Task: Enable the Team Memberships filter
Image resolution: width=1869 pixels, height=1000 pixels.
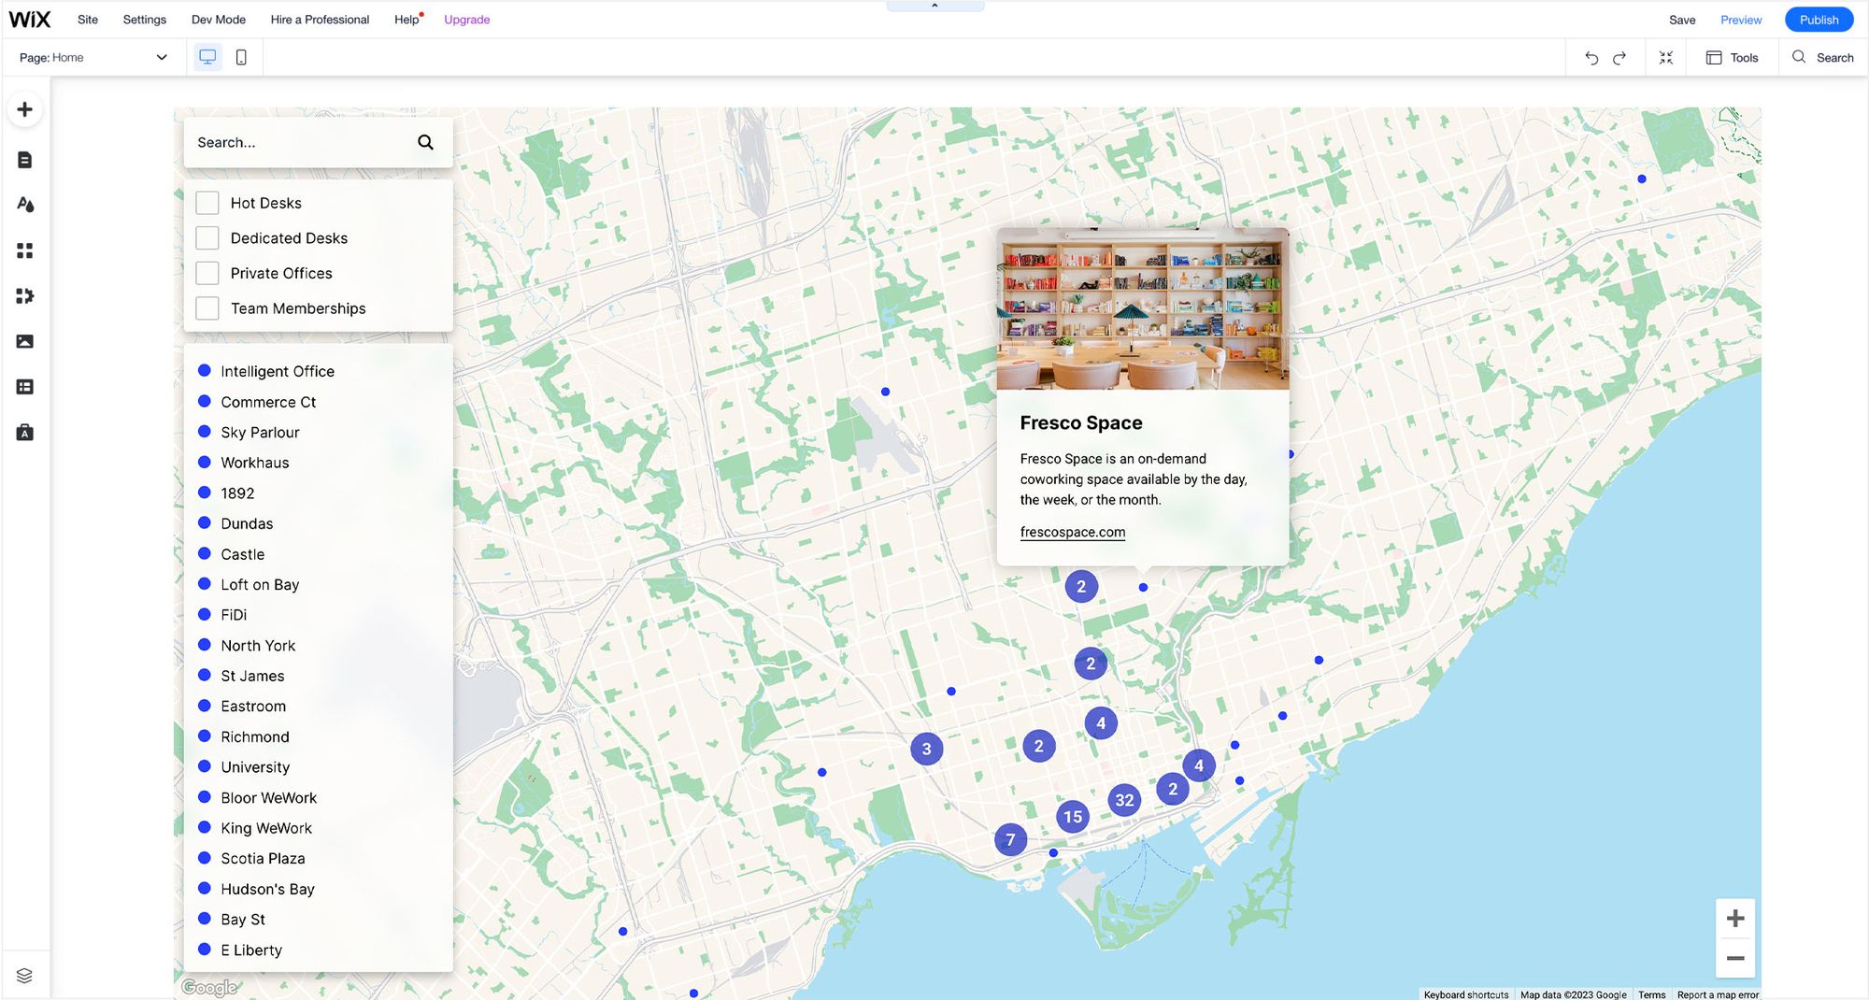Action: (207, 307)
